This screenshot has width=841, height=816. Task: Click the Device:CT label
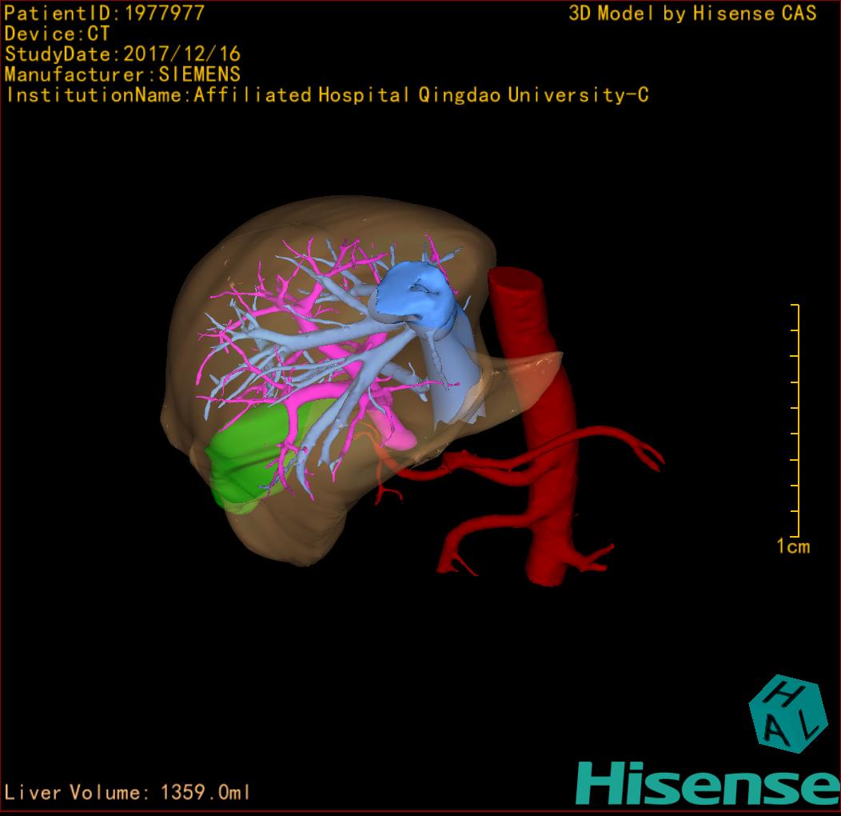[x=57, y=34]
